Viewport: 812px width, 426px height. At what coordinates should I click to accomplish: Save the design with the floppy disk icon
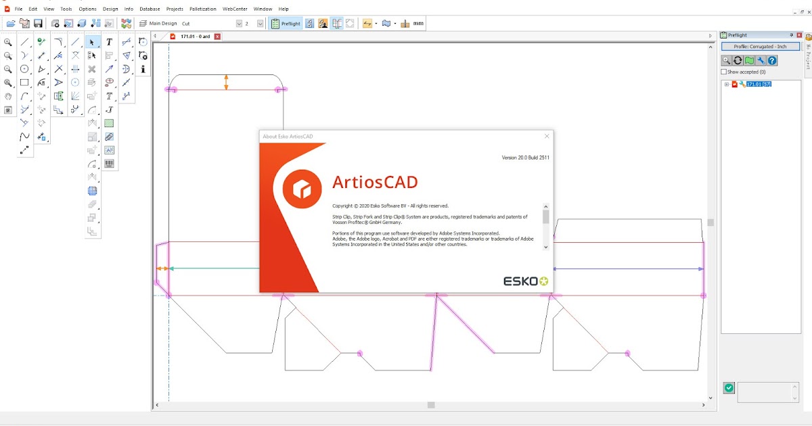pyautogui.click(x=38, y=24)
